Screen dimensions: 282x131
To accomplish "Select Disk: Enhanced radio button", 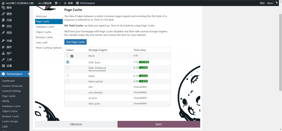I will click(68, 67).
